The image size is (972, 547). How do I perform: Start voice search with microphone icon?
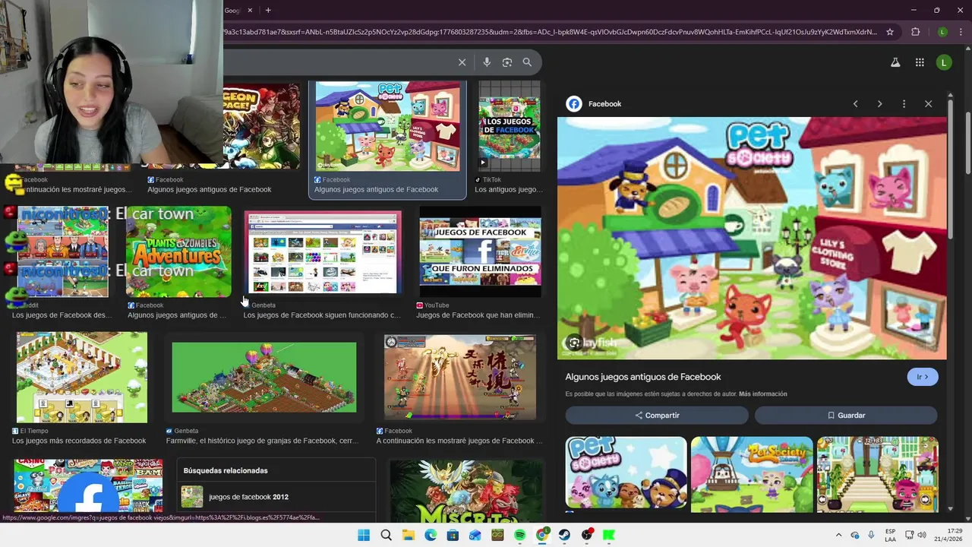(x=487, y=62)
